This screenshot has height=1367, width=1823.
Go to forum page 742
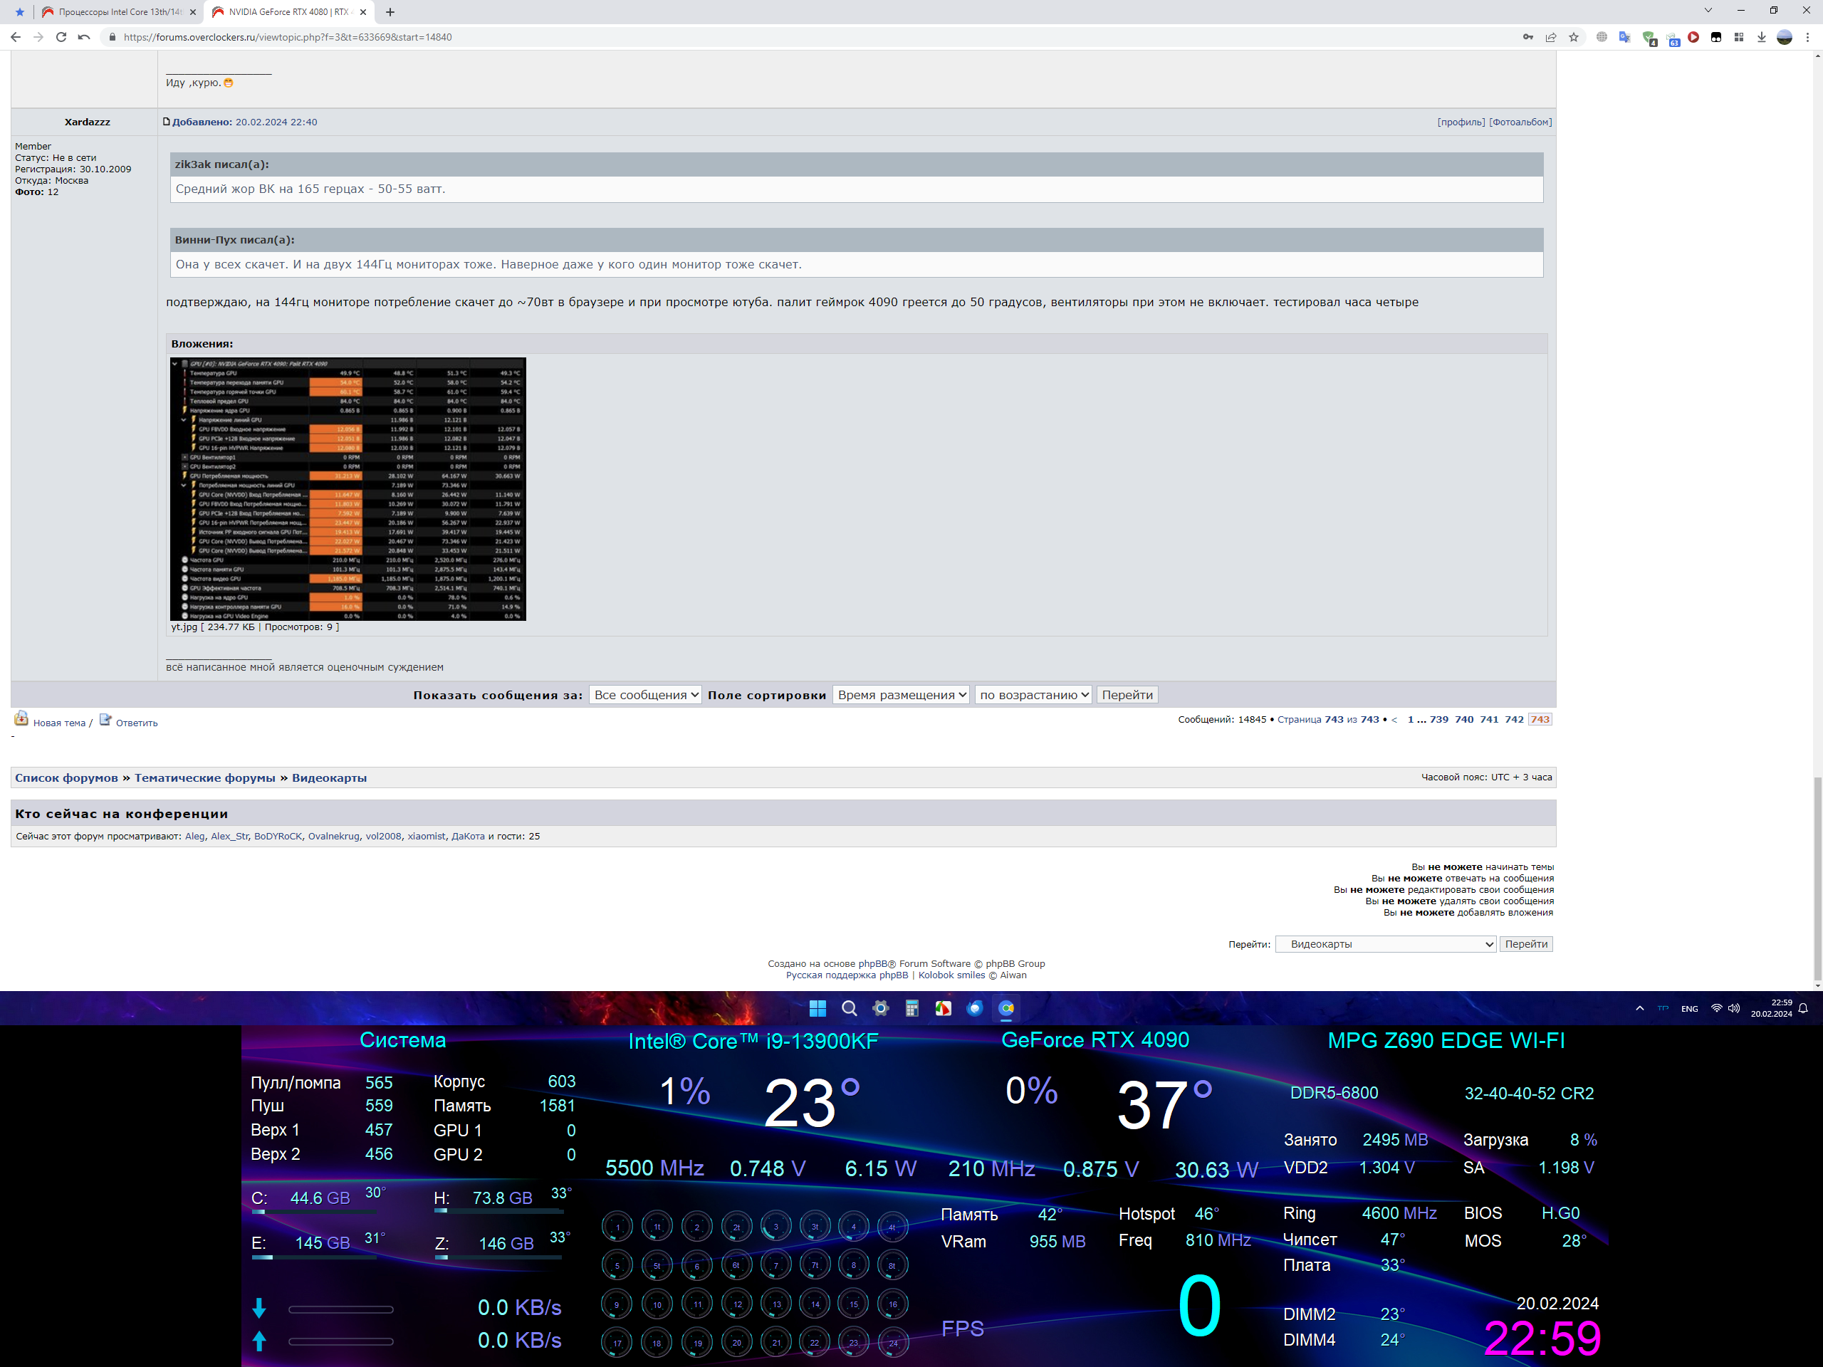(1514, 719)
